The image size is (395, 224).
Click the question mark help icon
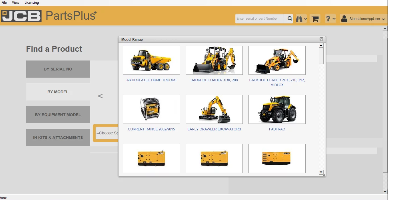[x=328, y=18]
